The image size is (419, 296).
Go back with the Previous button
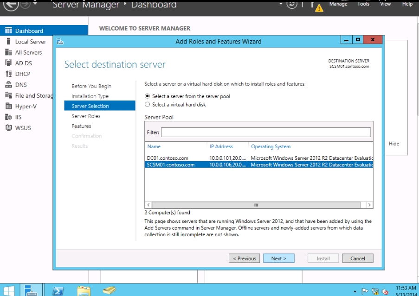tap(244, 258)
